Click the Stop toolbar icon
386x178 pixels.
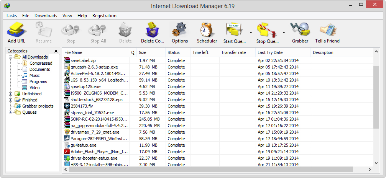pyautogui.click(x=71, y=30)
